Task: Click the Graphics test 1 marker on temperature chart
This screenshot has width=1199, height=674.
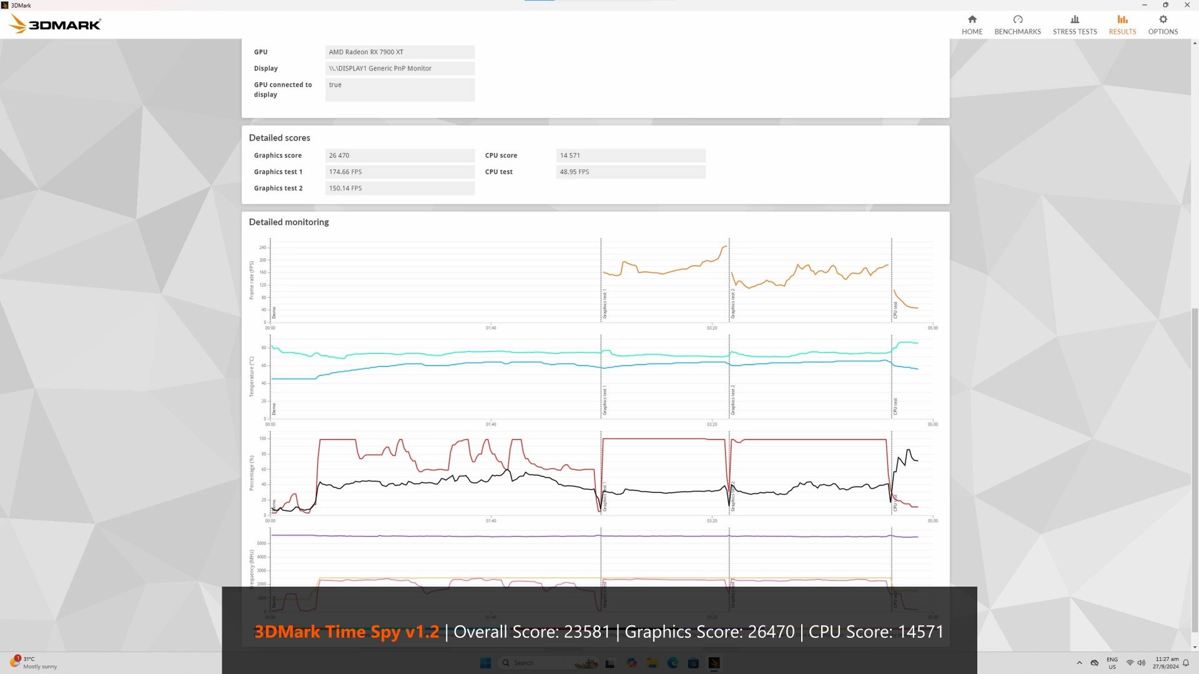Action: pyautogui.click(x=604, y=401)
